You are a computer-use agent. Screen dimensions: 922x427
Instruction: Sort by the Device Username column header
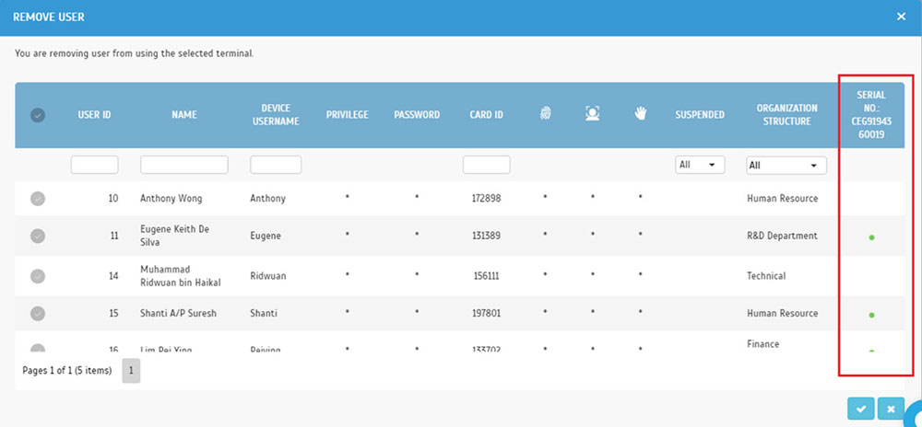point(276,115)
